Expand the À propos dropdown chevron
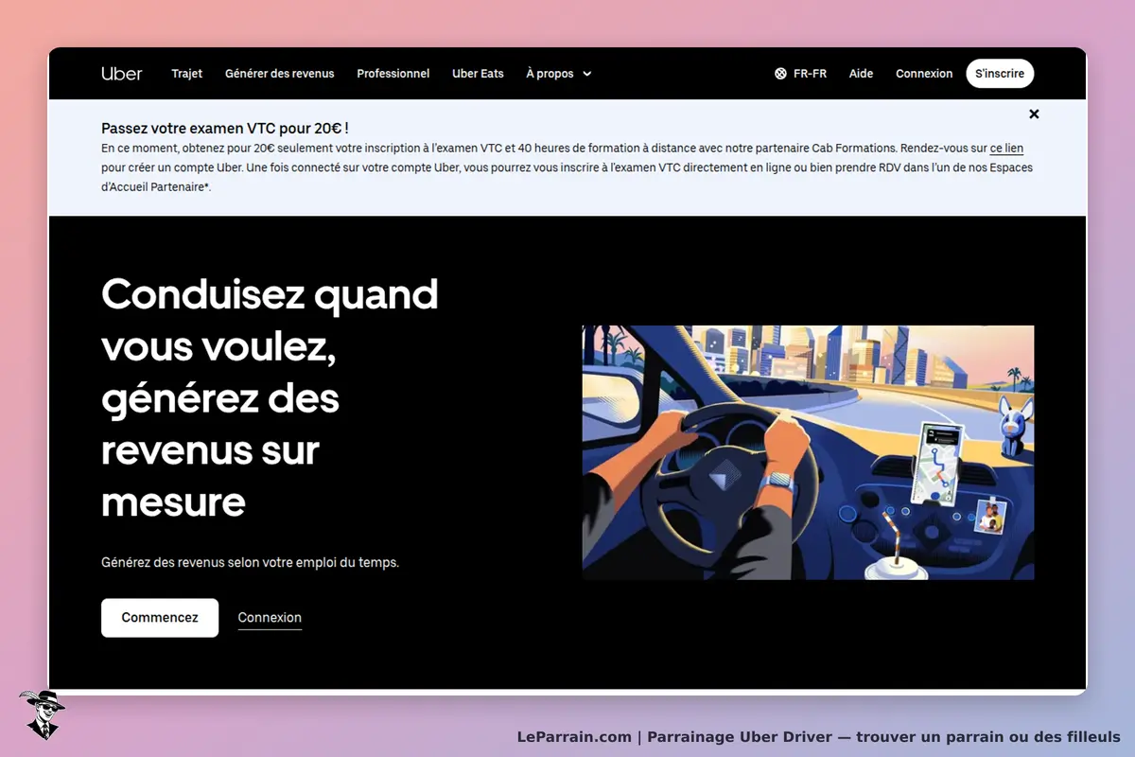 (x=587, y=74)
